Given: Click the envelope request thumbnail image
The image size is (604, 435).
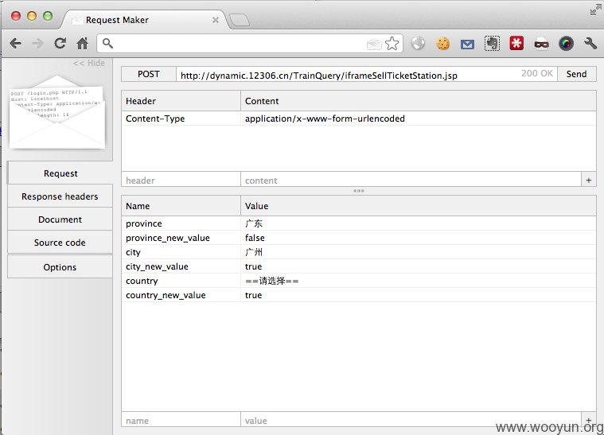Looking at the screenshot, I should (x=57, y=112).
